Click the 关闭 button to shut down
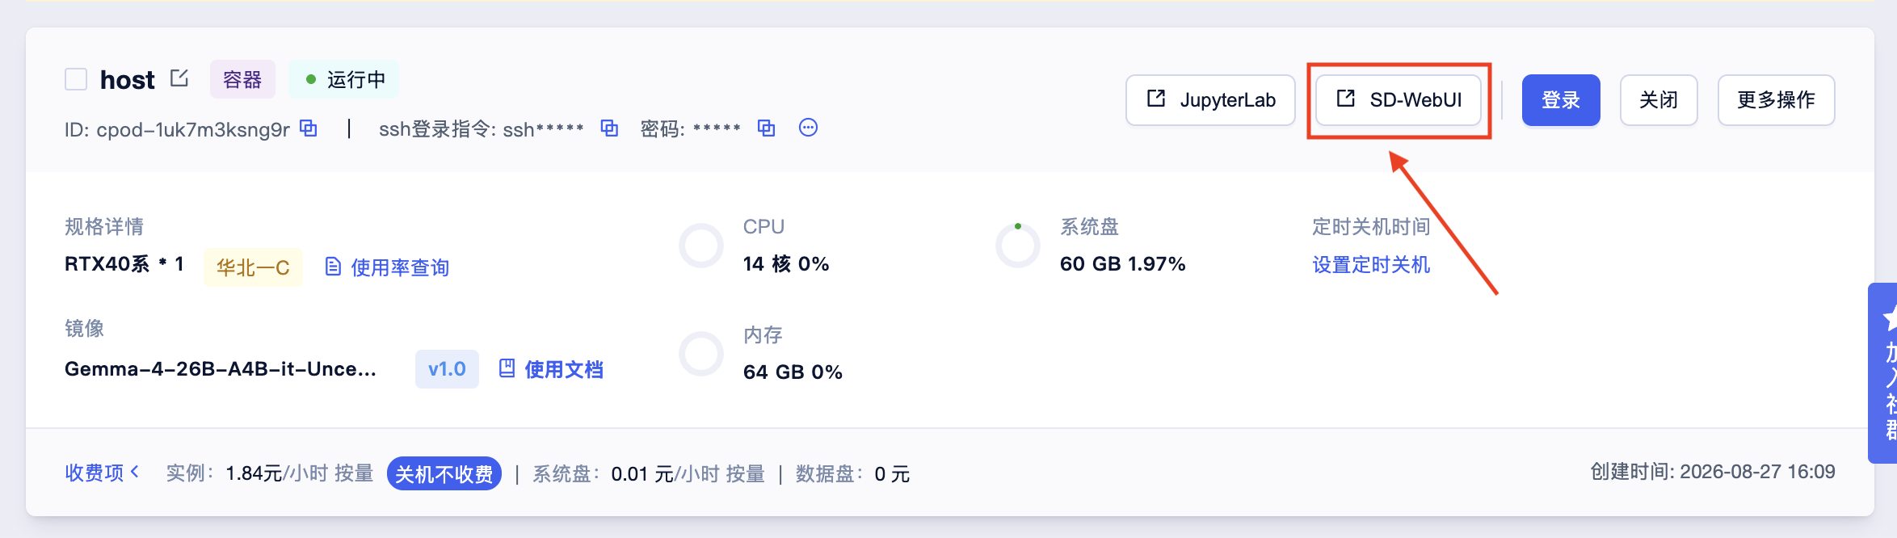 1659,100
